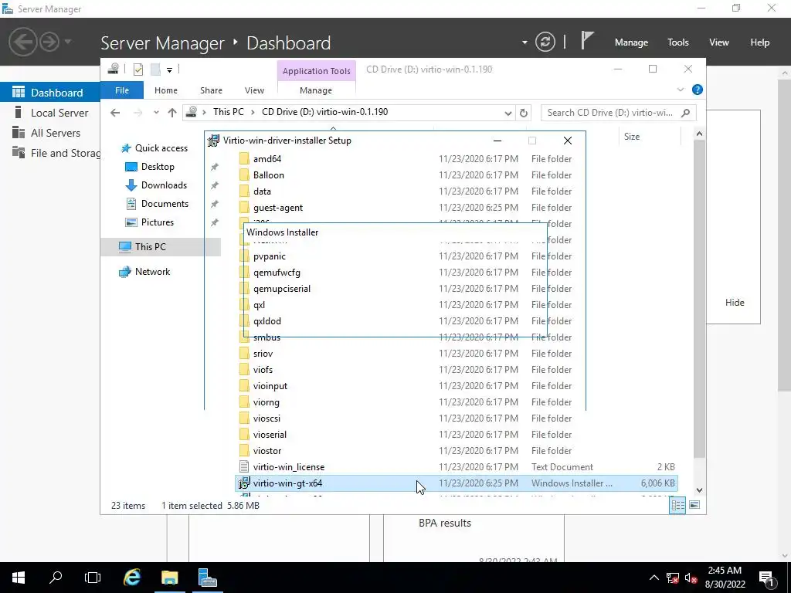This screenshot has width=791, height=593.
Task: Switch to details view layout
Action: click(677, 505)
